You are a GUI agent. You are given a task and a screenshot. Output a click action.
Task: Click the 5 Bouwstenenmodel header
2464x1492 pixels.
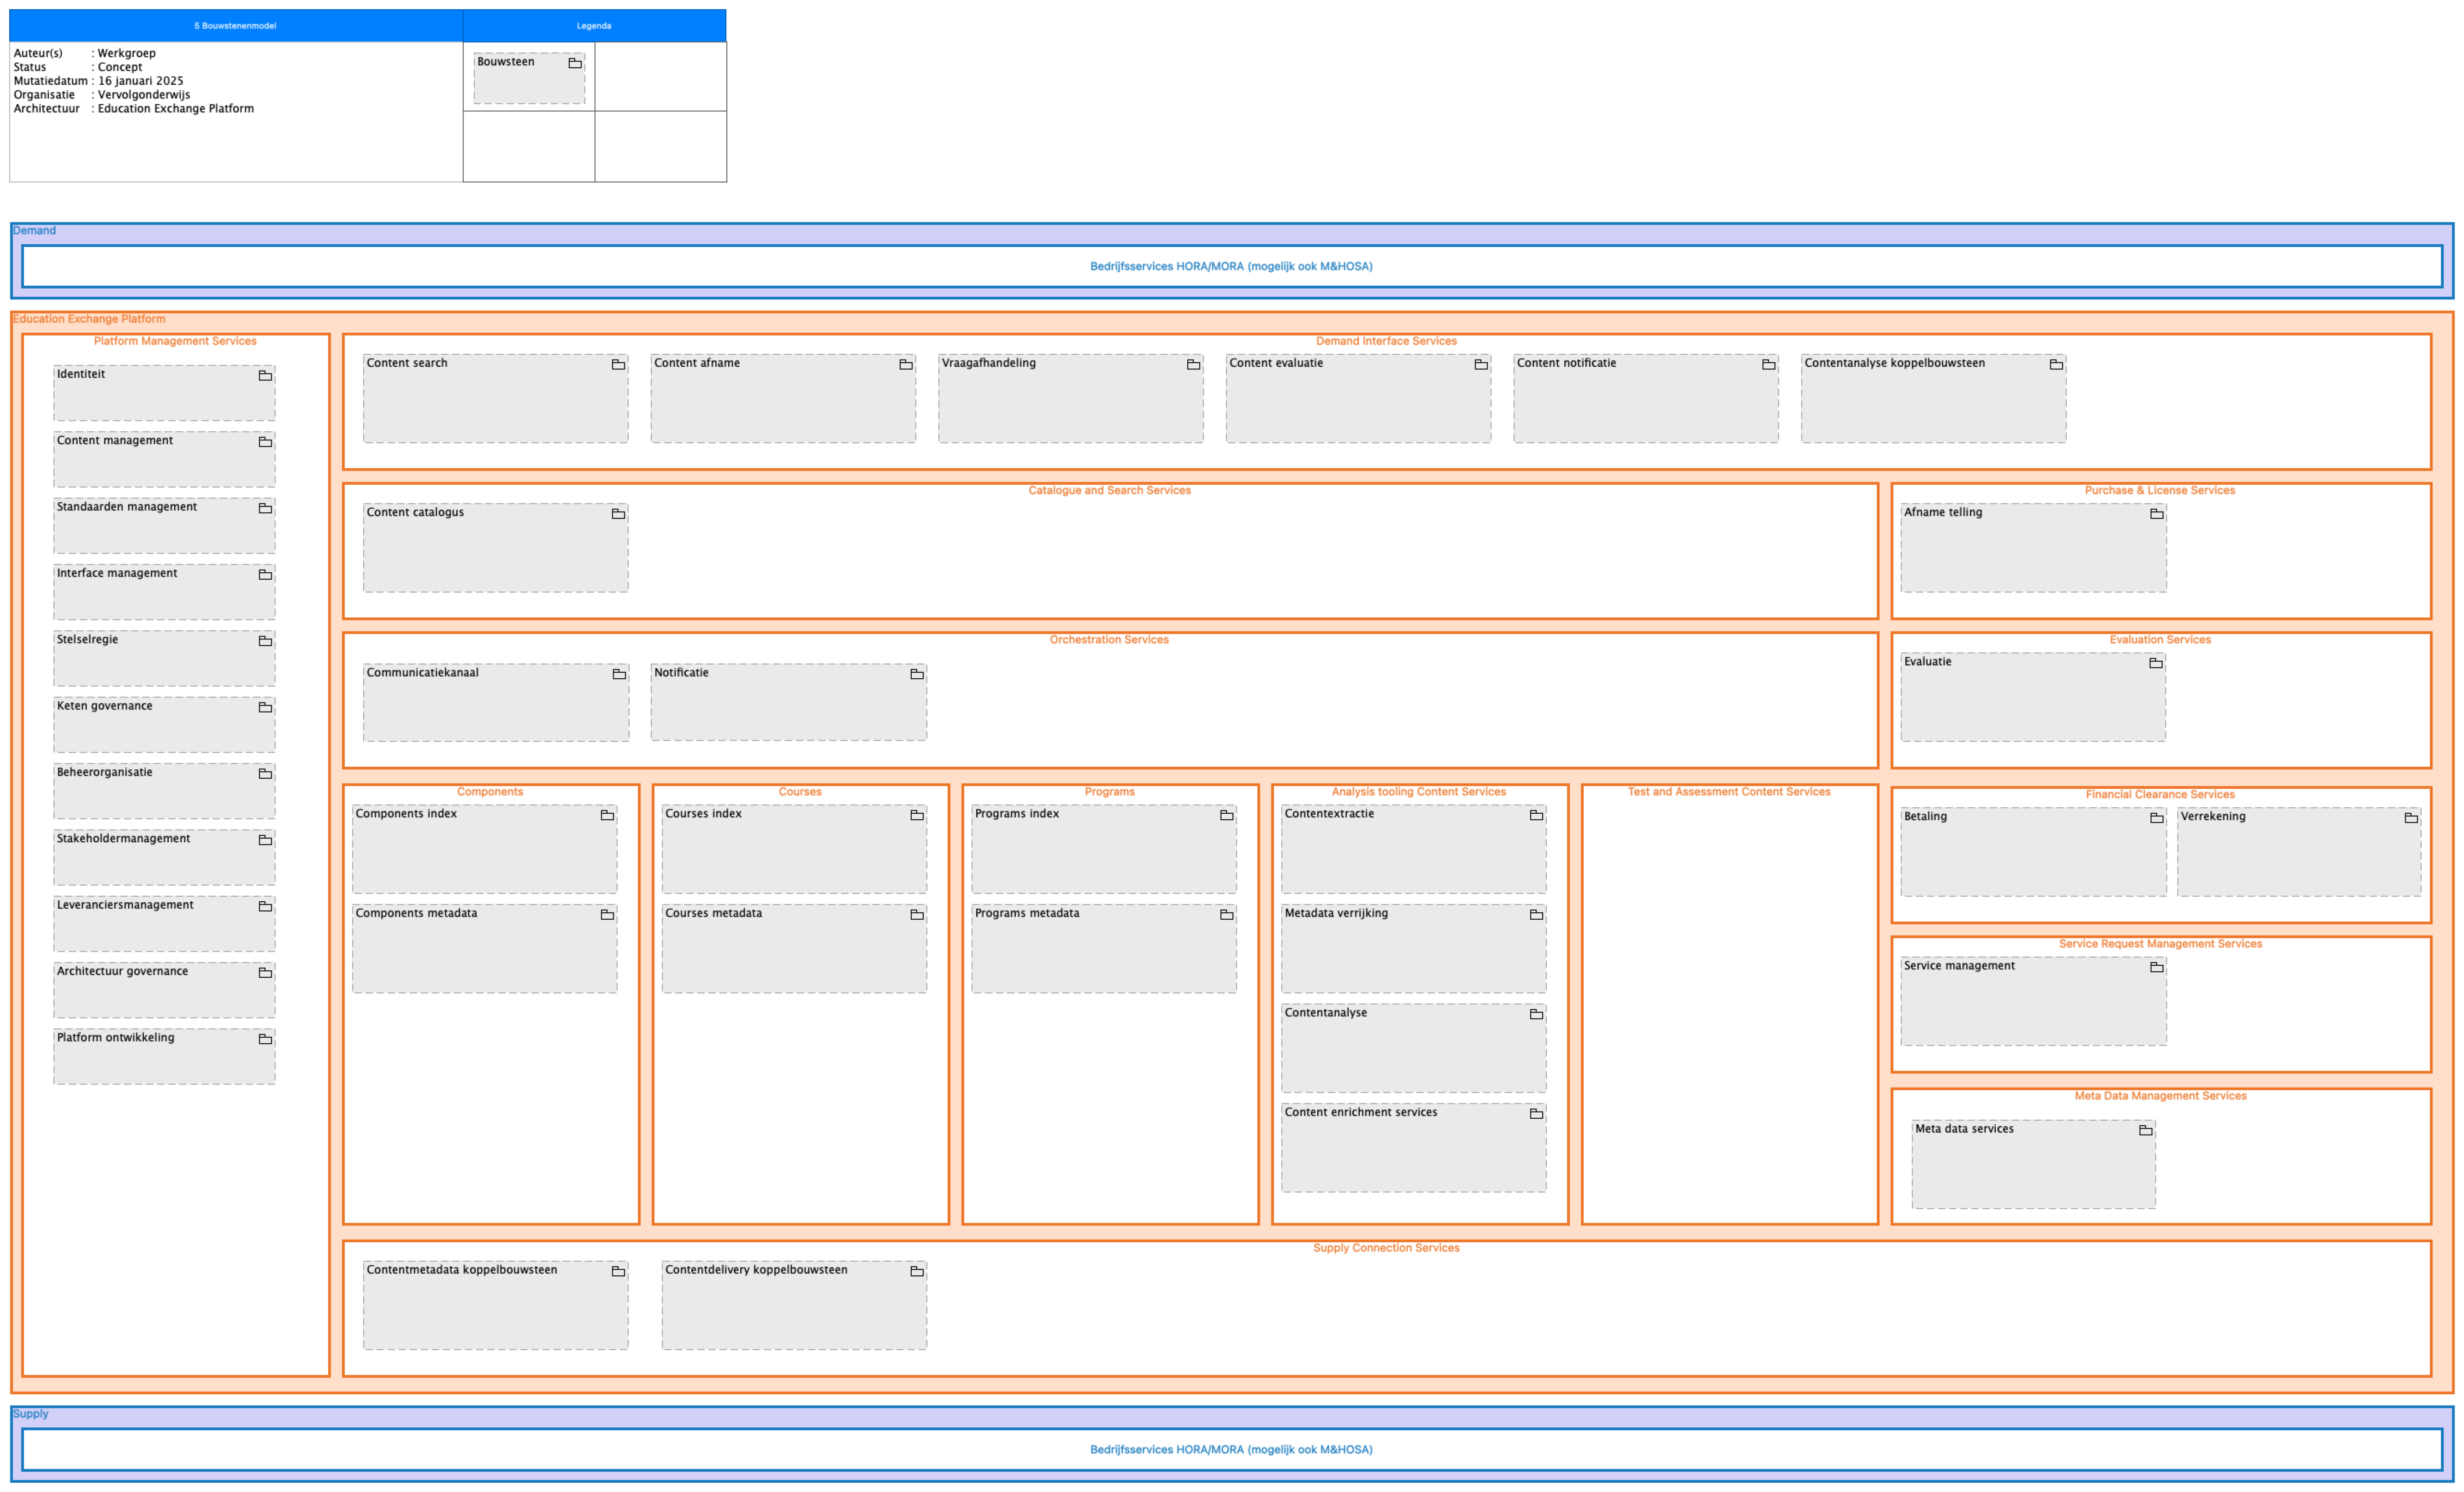pos(235,26)
